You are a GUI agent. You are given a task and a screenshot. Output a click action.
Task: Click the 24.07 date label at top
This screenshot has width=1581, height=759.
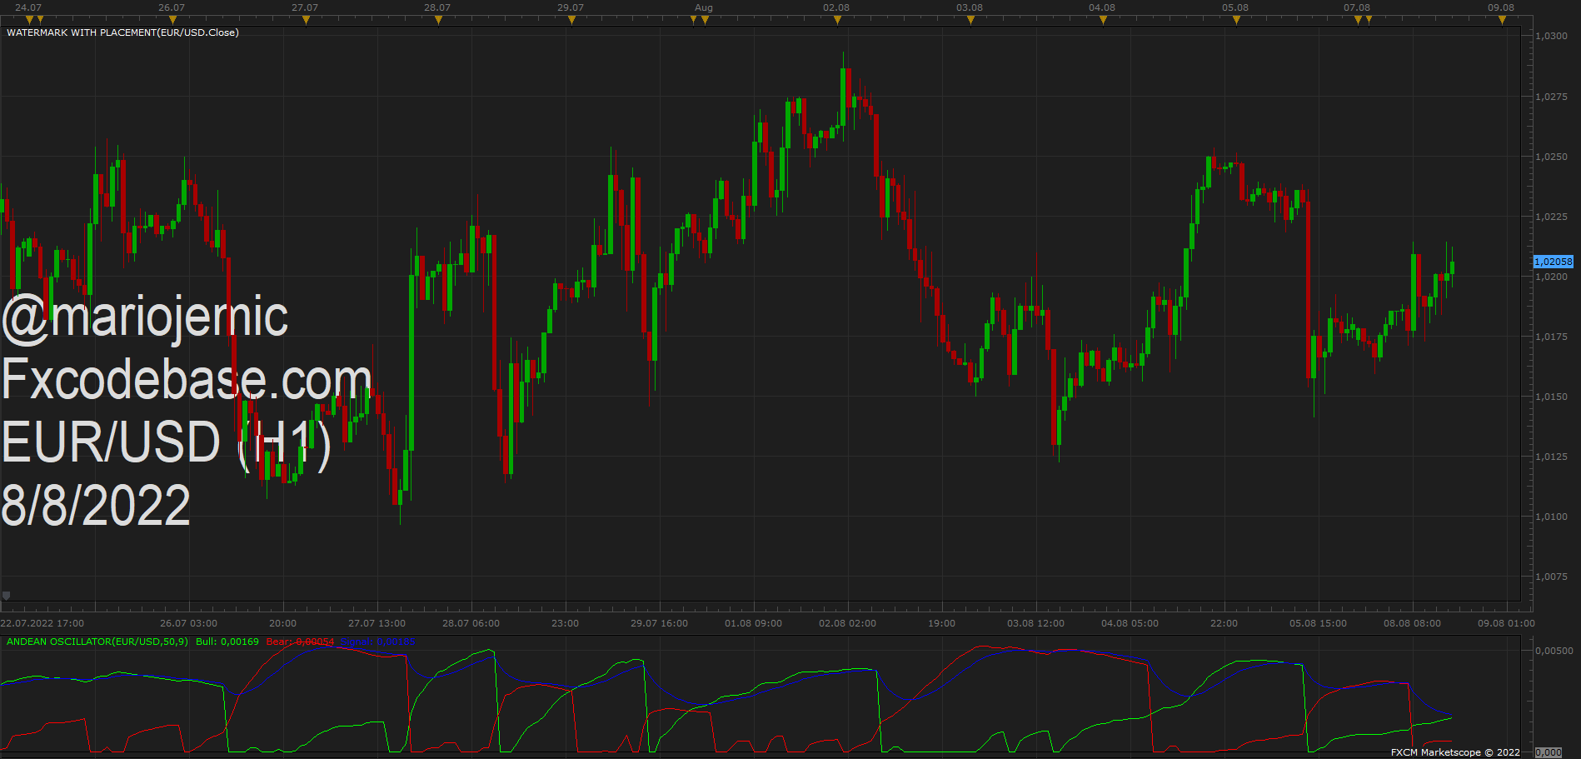pyautogui.click(x=28, y=7)
